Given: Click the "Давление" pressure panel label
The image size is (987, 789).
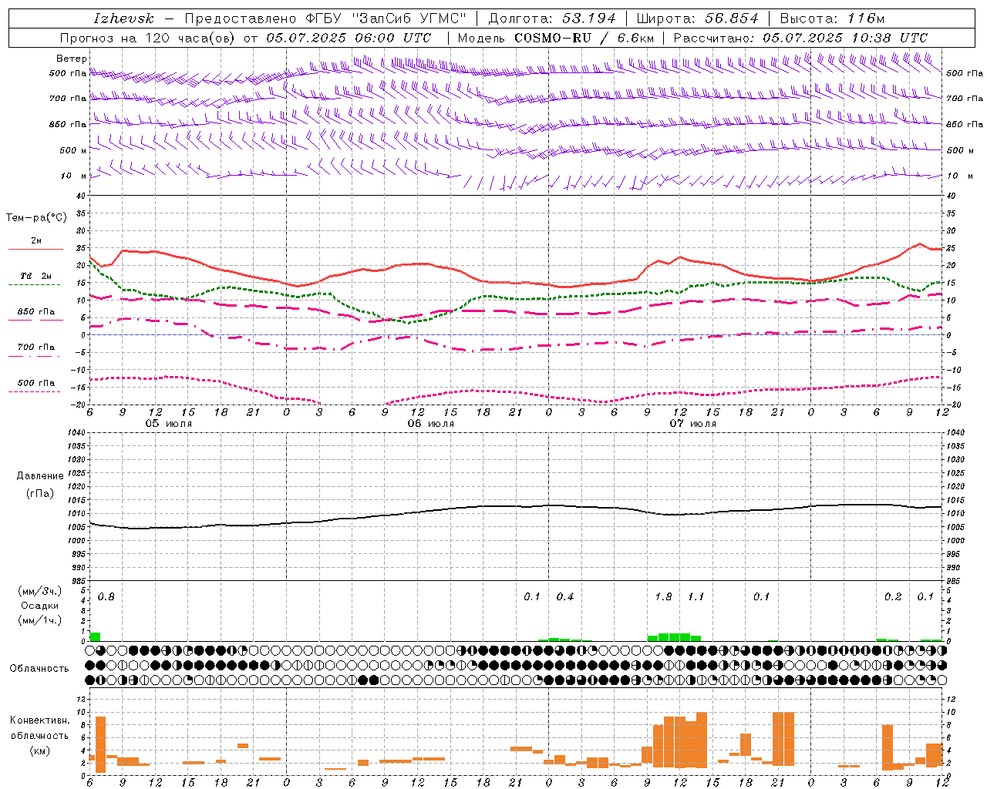Looking at the screenshot, I should [x=40, y=476].
